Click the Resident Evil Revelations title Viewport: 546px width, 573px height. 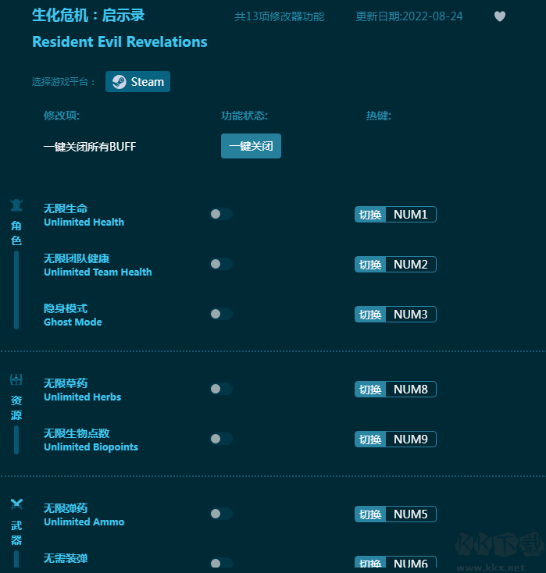coord(120,42)
